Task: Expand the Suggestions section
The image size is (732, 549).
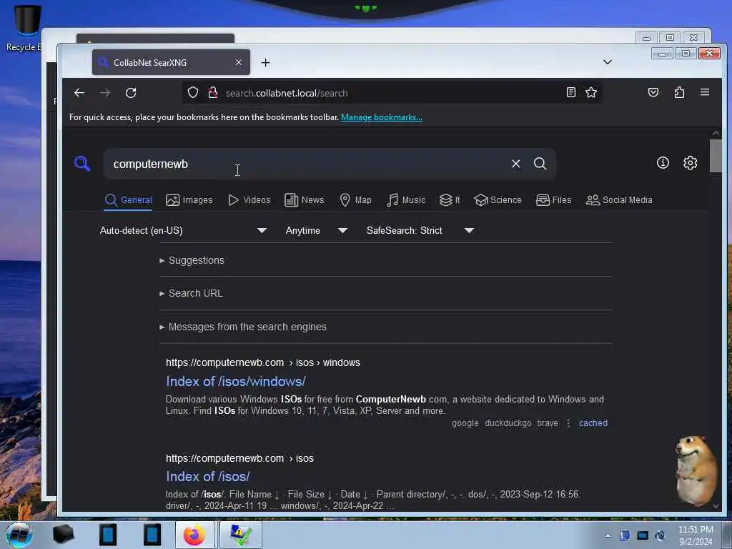Action: click(192, 260)
